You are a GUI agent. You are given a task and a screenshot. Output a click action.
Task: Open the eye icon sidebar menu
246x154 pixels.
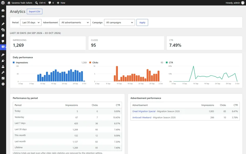(3, 16)
